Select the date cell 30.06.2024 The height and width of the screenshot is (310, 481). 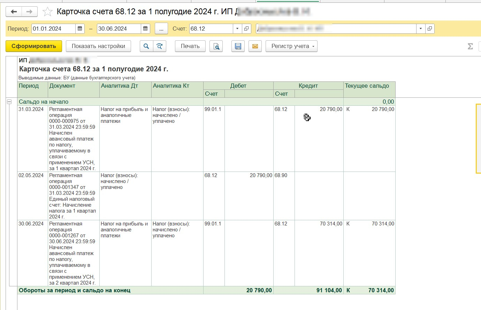(x=32, y=253)
